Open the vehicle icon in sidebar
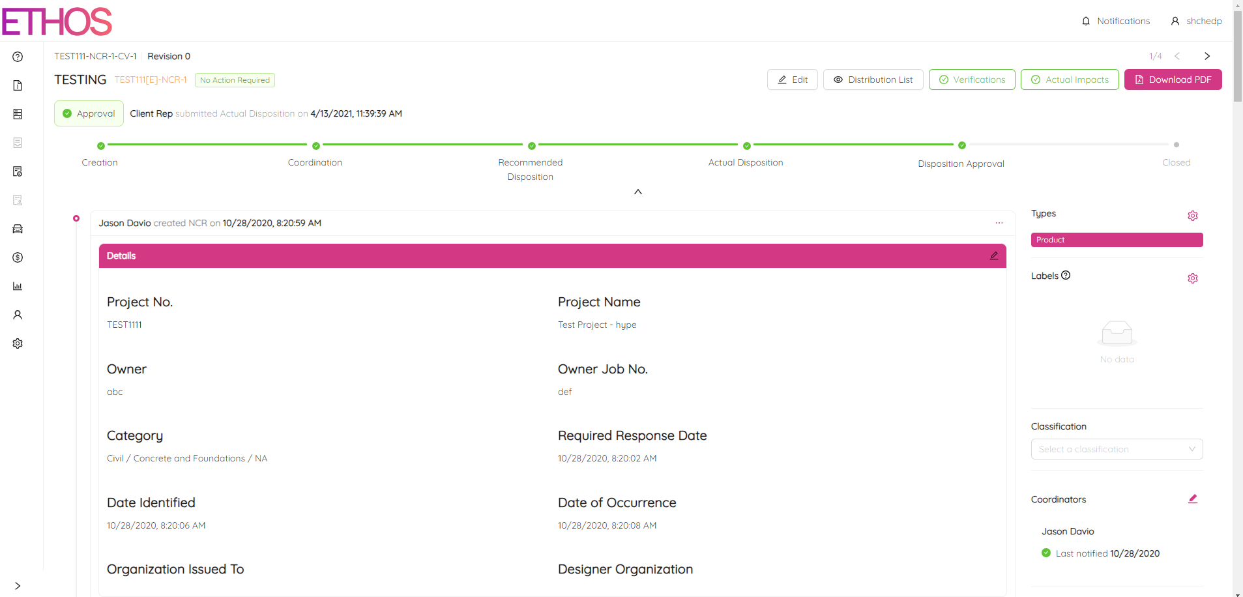Screen dimensions: 1243x597 tap(18, 229)
